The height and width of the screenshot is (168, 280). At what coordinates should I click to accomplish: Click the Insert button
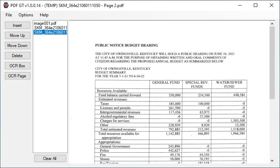pyautogui.click(x=17, y=25)
